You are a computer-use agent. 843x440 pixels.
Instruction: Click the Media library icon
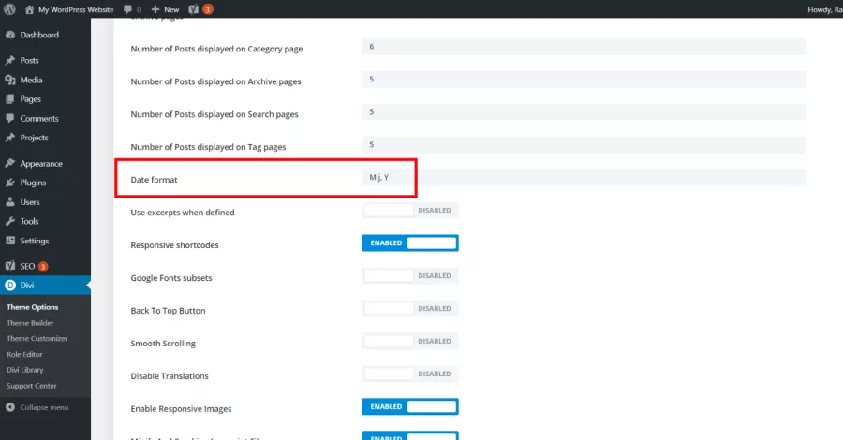[x=10, y=80]
